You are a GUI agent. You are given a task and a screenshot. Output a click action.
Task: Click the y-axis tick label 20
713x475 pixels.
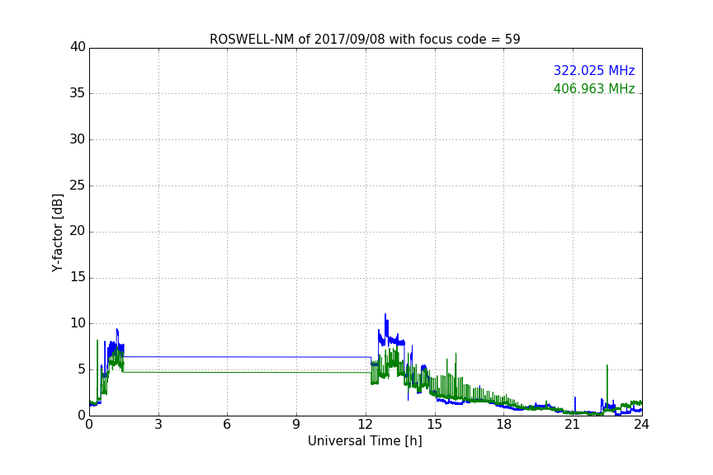click(x=78, y=231)
